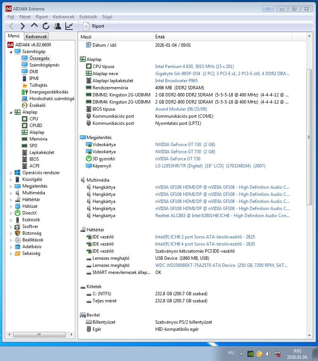318x361 pixels.
Task: Click the network tray icon with red X
Action: (277, 354)
